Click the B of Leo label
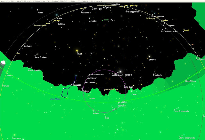This screenshot has width=205, height=140. coord(6,86)
